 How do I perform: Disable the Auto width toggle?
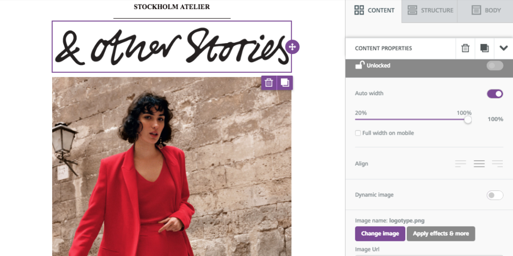pos(494,94)
